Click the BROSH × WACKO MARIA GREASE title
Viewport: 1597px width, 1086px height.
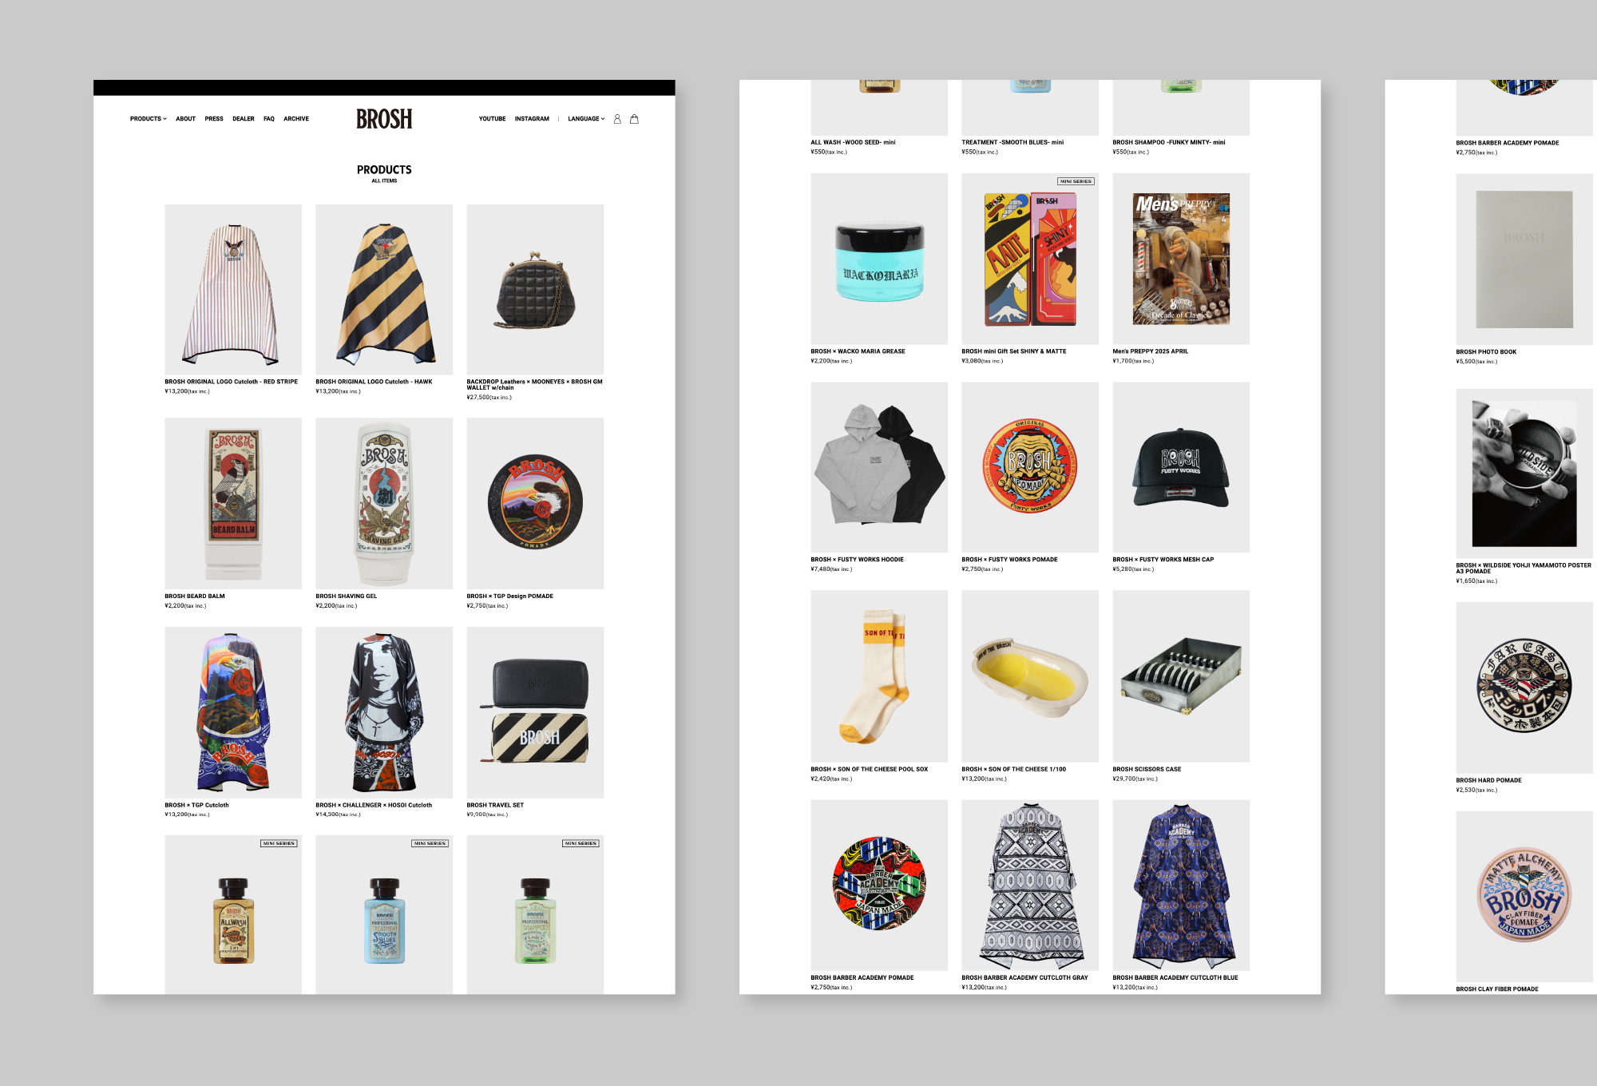[x=858, y=351]
